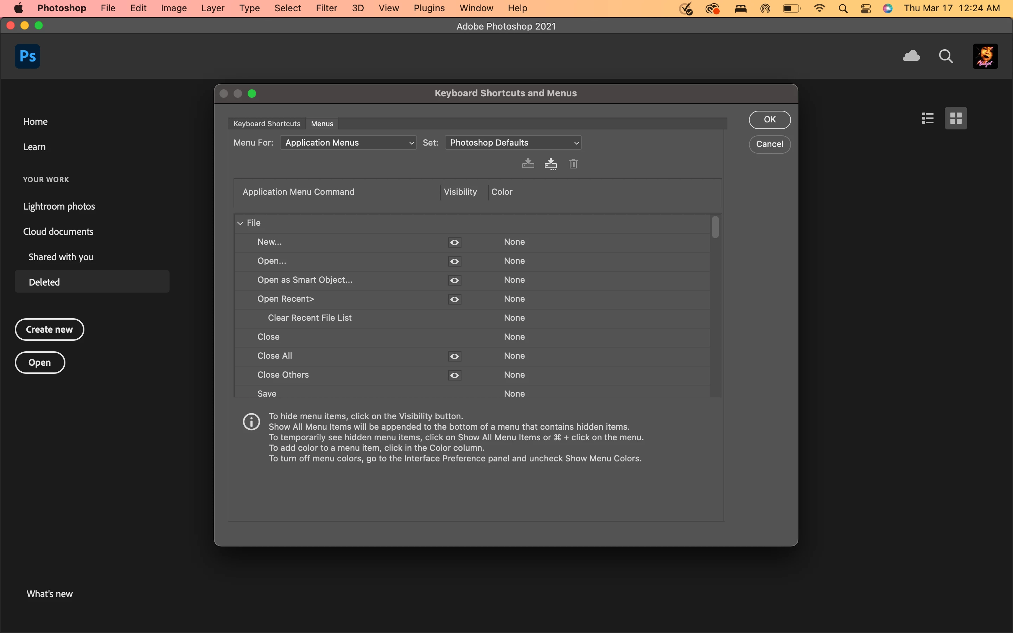Click the None color for Close All
Image resolution: width=1013 pixels, height=633 pixels.
pyautogui.click(x=514, y=356)
